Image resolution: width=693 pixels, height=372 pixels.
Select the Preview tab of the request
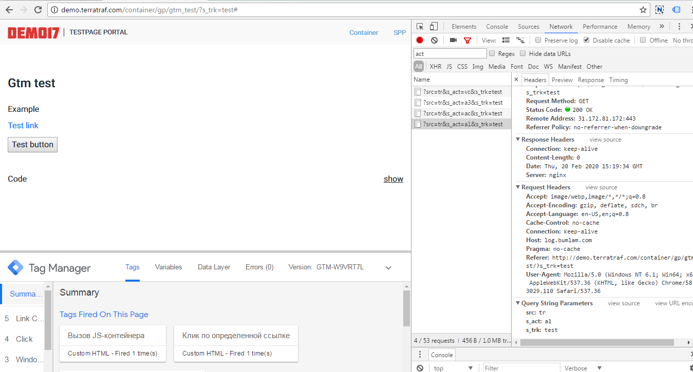tap(562, 80)
